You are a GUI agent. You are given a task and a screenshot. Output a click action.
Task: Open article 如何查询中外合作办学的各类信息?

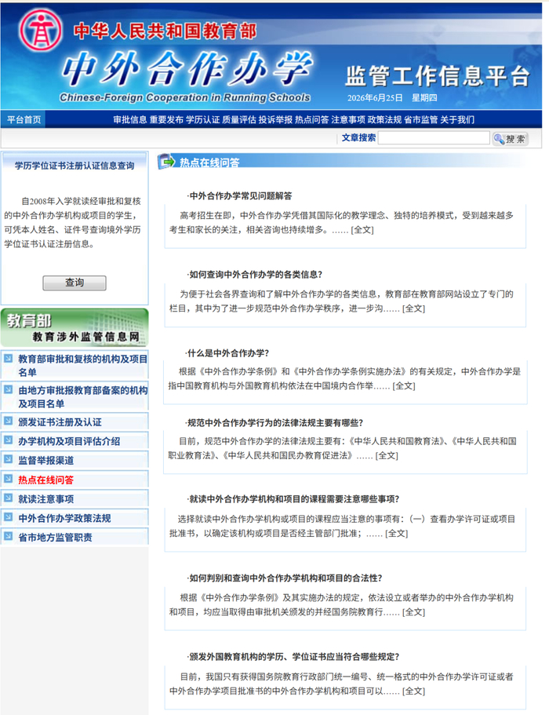coord(255,275)
